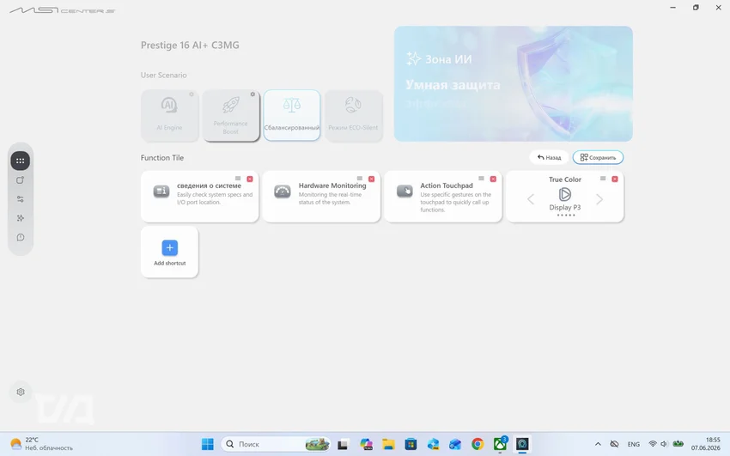Open the Windows Start menu
Viewport: 730px width, 456px height.
click(x=208, y=444)
